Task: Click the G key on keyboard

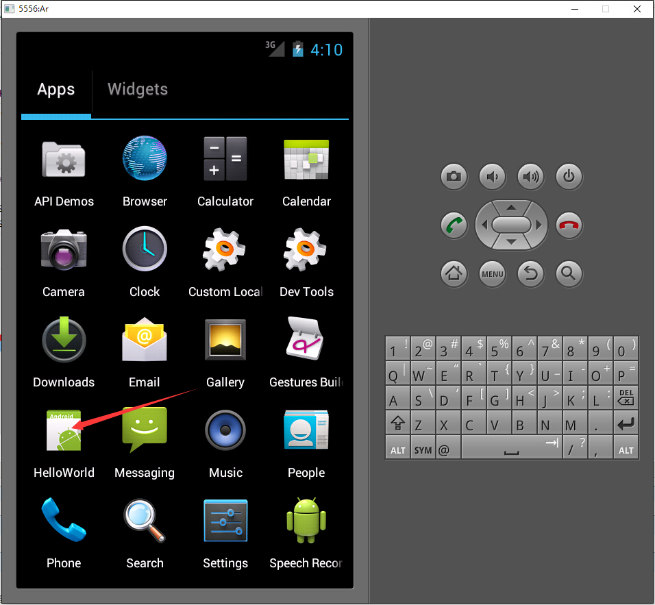Action: pos(499,398)
